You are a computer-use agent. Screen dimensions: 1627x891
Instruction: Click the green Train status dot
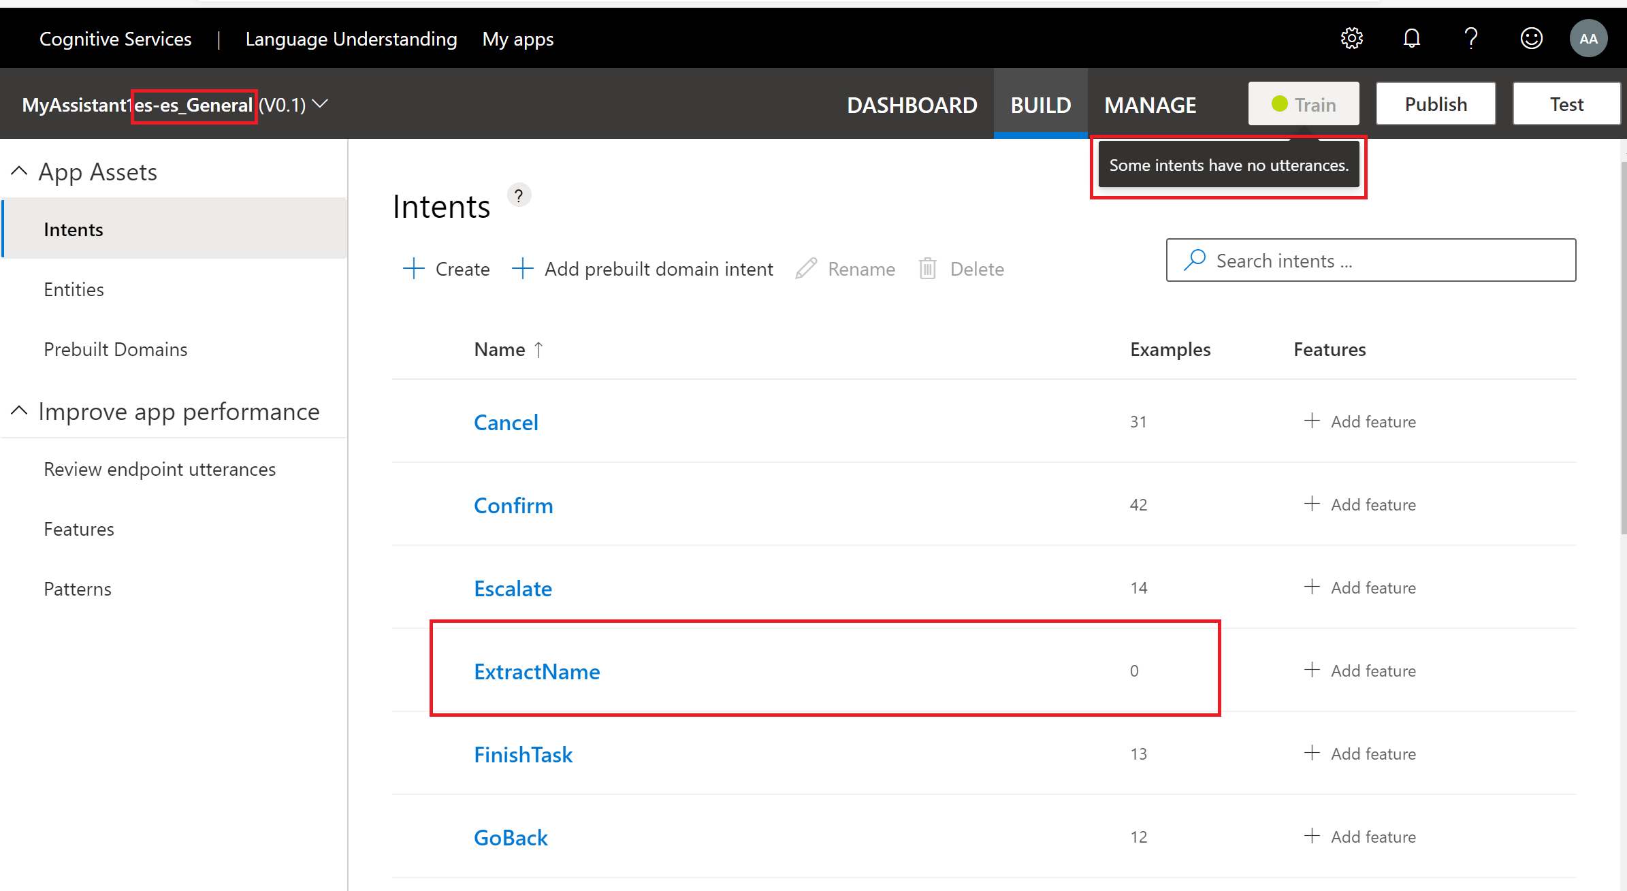1279,103
